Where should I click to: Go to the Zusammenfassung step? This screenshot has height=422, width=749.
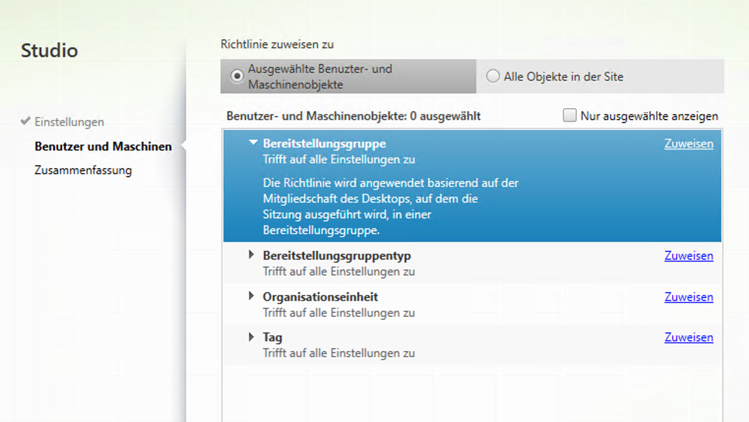tap(83, 170)
